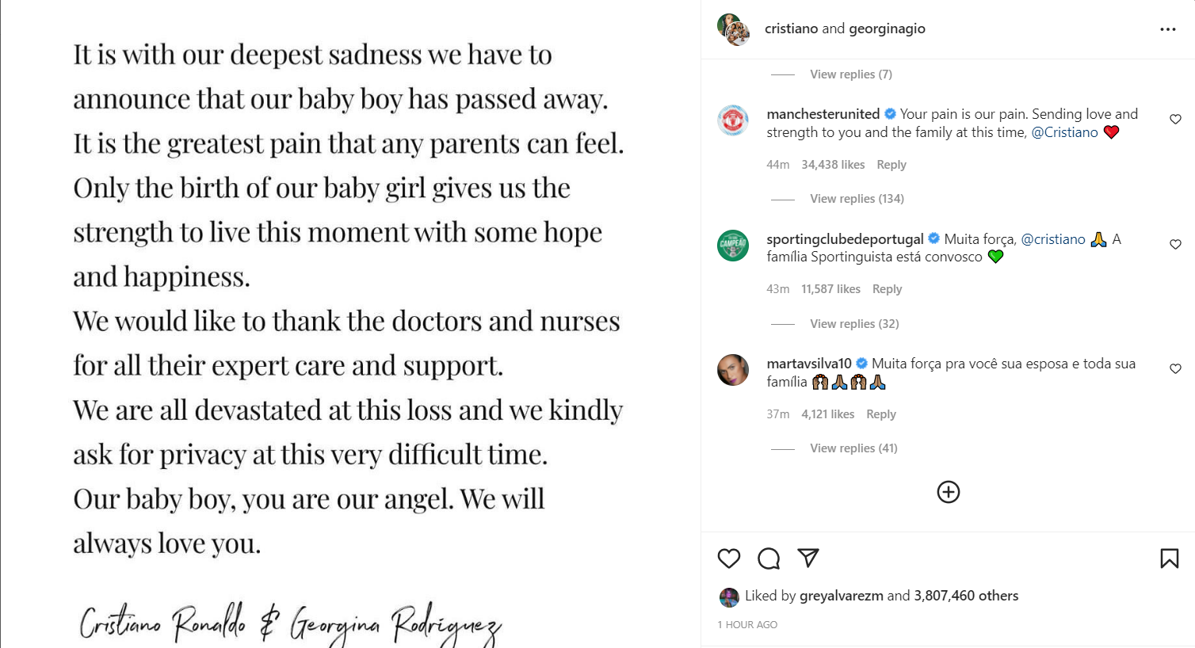Like the post with the heart icon

(x=728, y=558)
